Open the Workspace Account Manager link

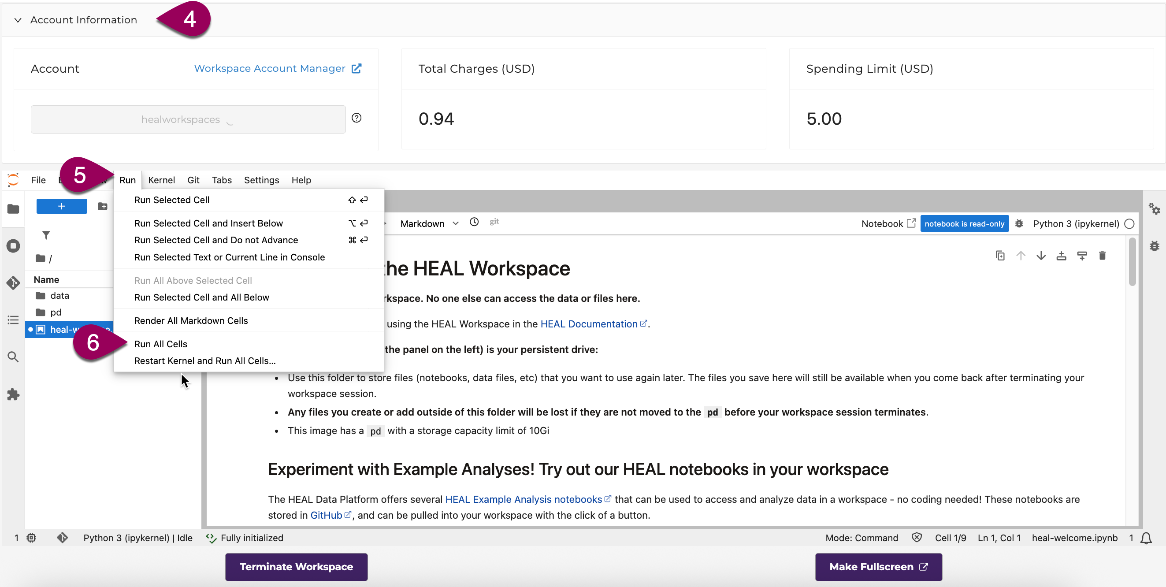coord(278,68)
